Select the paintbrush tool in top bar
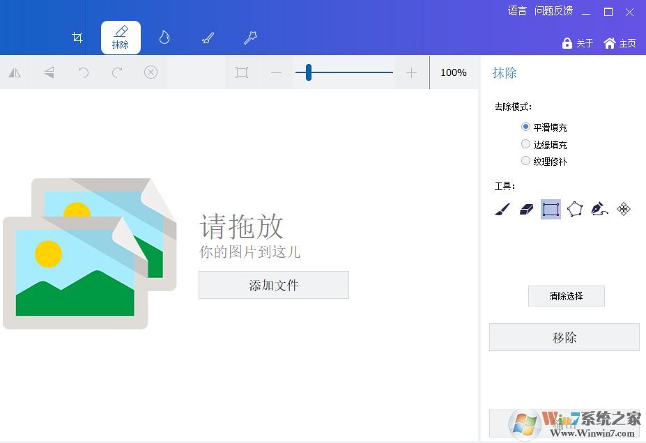 (208, 38)
